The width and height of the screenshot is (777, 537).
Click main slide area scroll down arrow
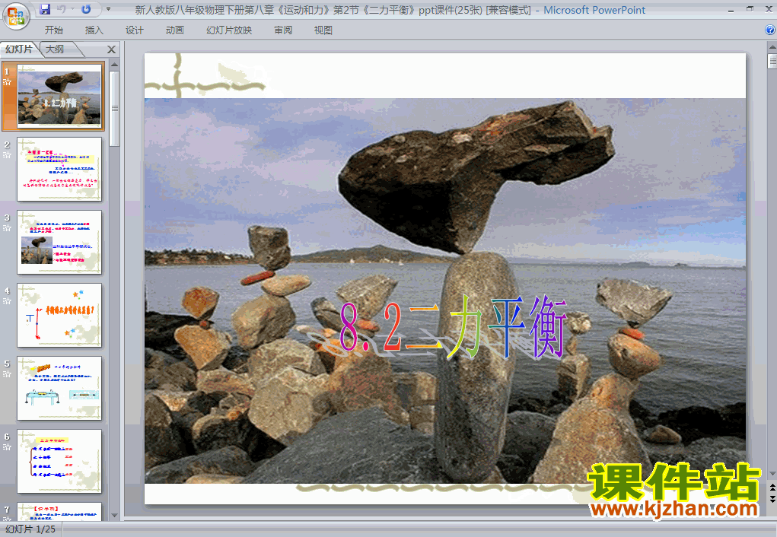(x=772, y=474)
